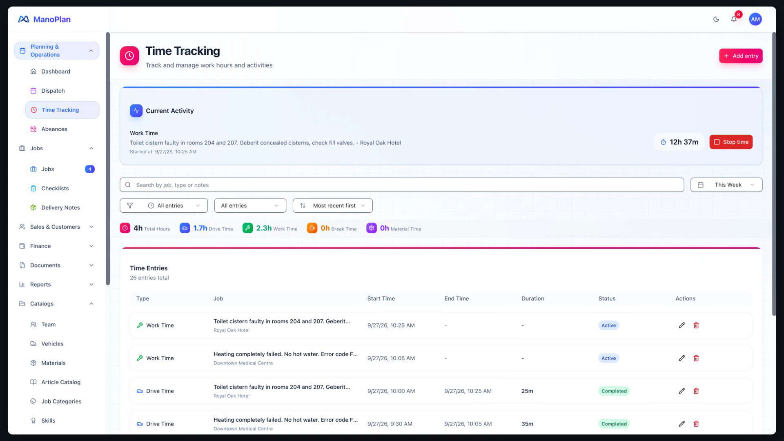Collapse Planning & Operations section
784x441 pixels.
(57, 51)
